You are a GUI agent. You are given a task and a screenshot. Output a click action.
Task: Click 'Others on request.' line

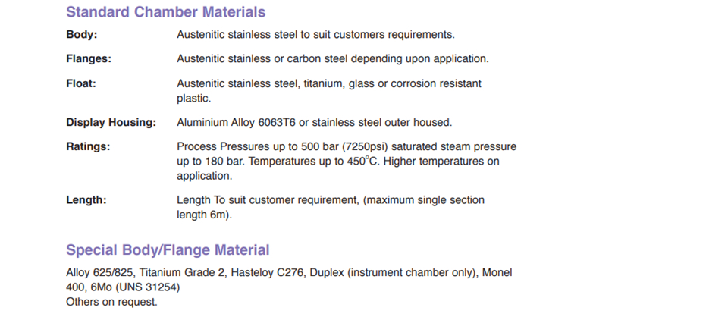[112, 302]
